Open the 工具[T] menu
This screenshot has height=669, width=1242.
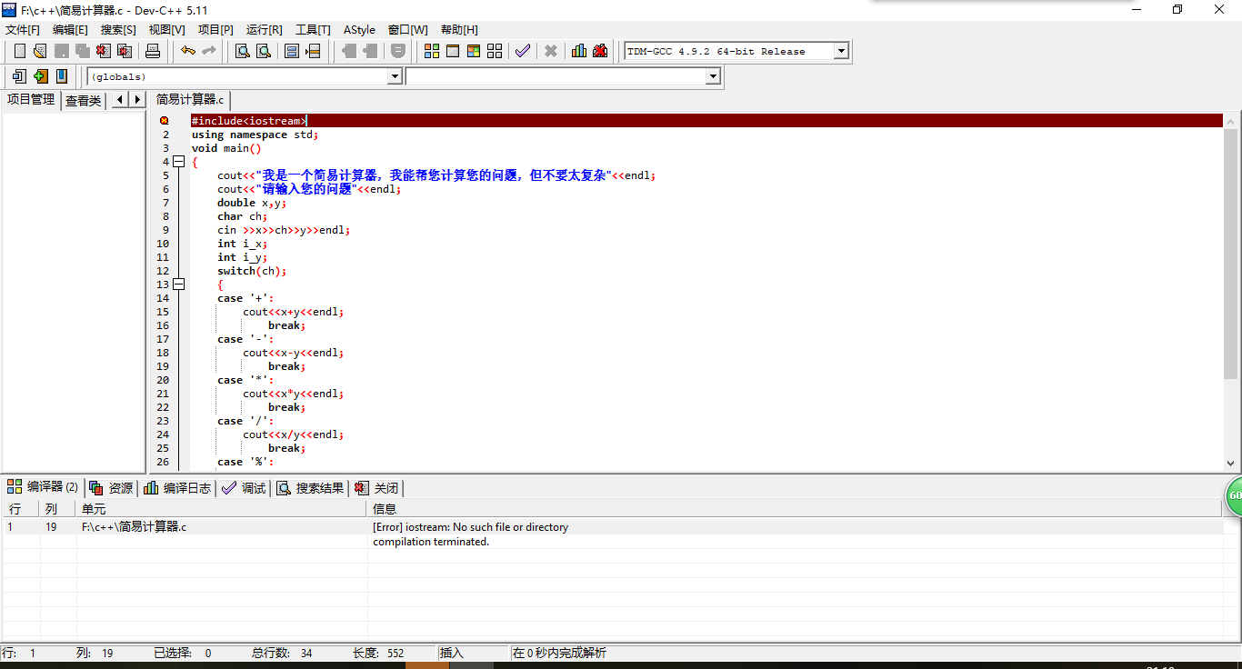[313, 30]
